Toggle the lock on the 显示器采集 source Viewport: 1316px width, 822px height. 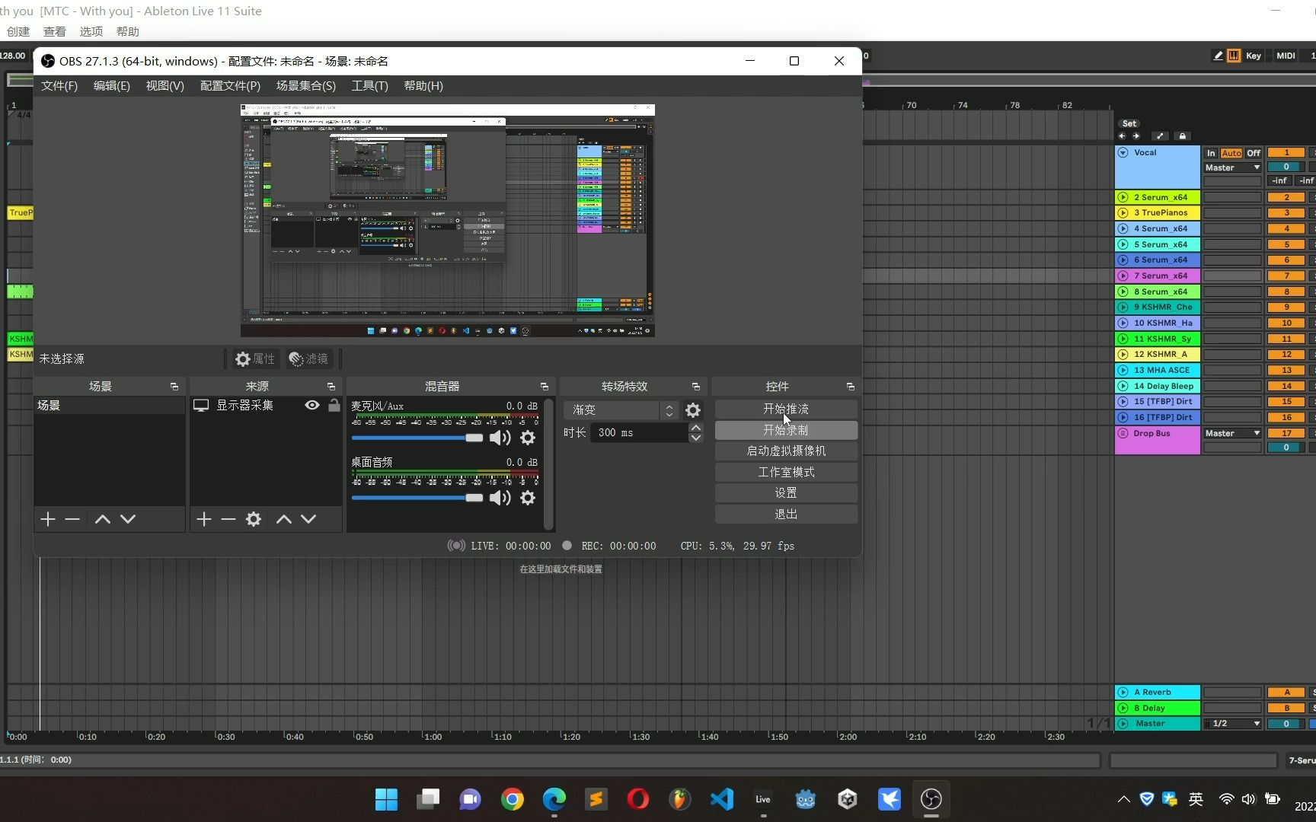(334, 406)
